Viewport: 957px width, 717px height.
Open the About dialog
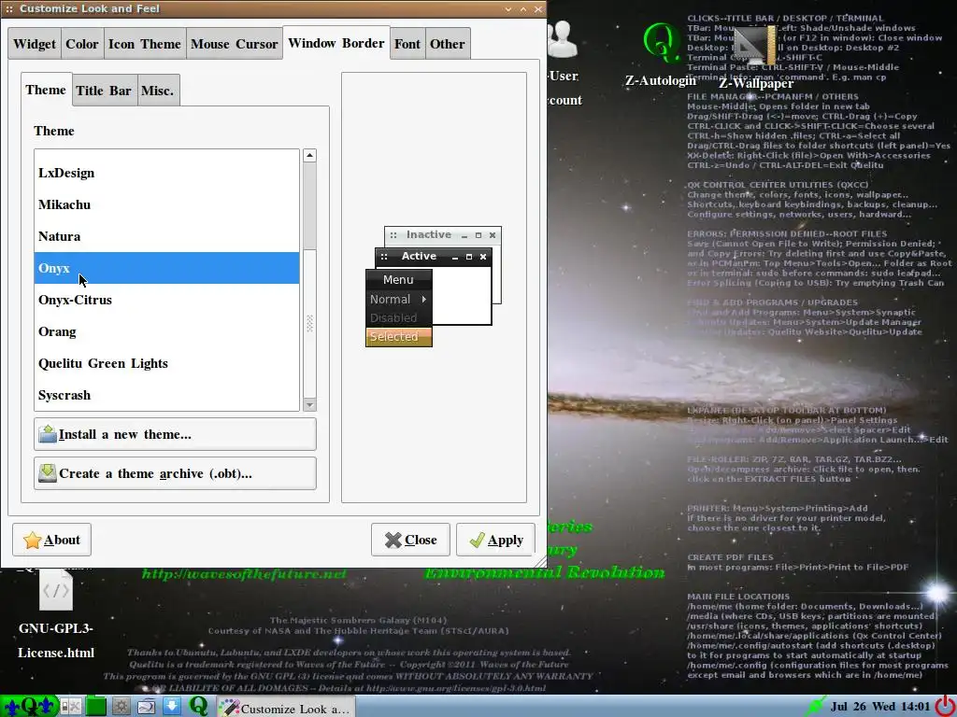click(x=52, y=540)
